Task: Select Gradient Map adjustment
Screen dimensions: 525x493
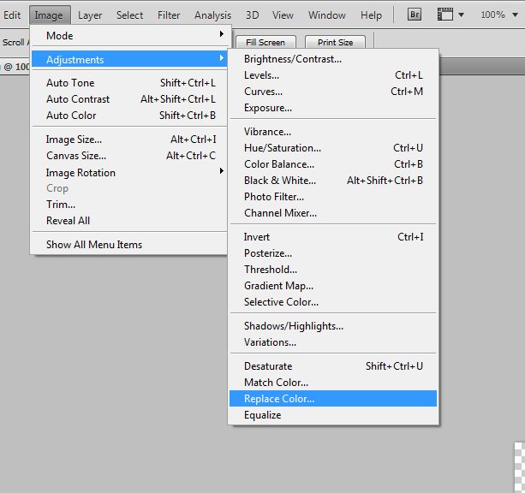Action: 278,286
